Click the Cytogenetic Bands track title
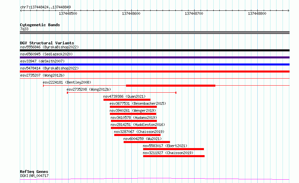This screenshot has height=183, width=299. coord(40,25)
